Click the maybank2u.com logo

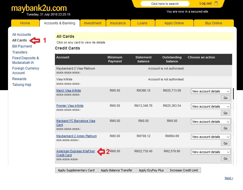(x=39, y=8)
